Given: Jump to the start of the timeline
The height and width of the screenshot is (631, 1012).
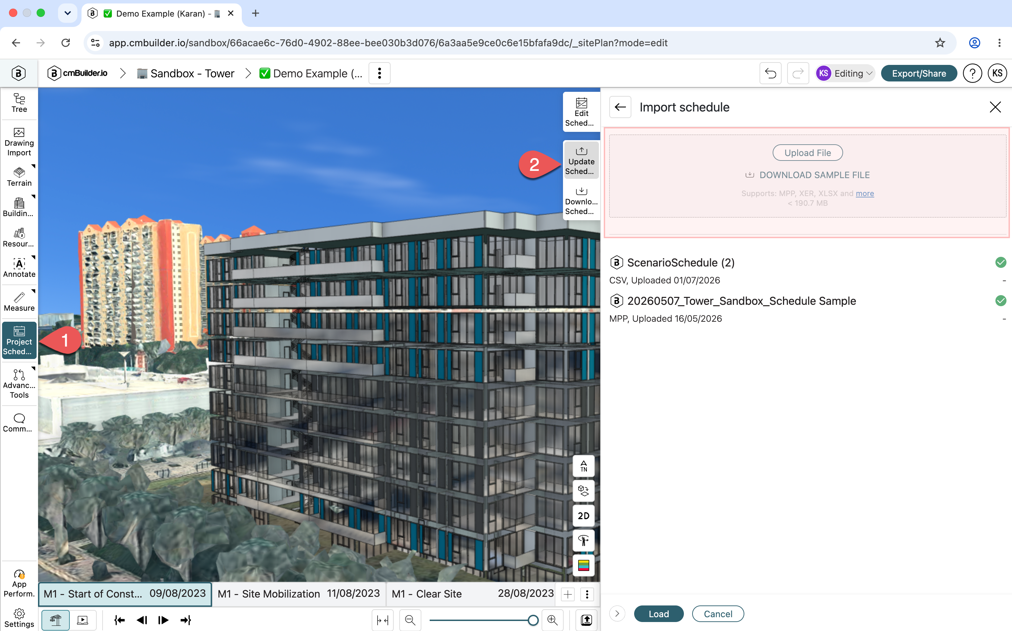Looking at the screenshot, I should (x=120, y=620).
